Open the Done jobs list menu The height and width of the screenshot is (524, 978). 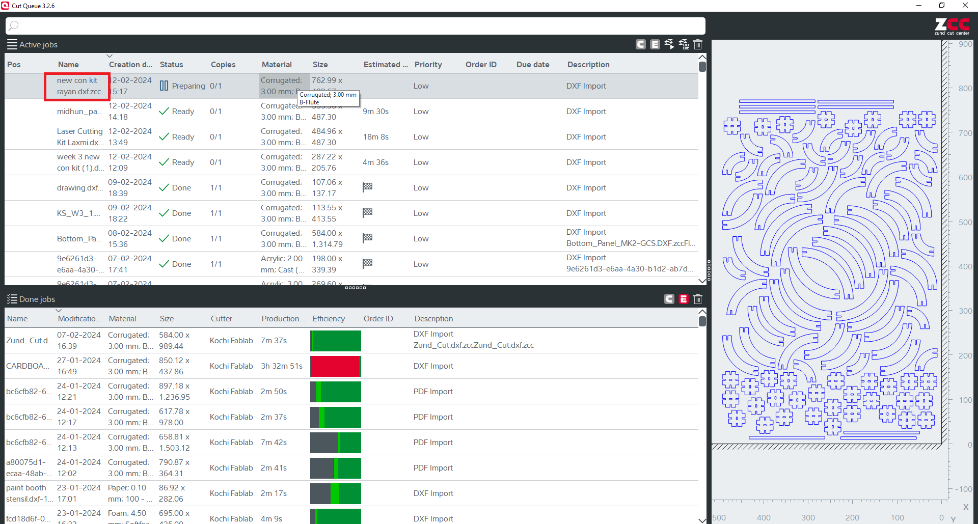coord(12,299)
